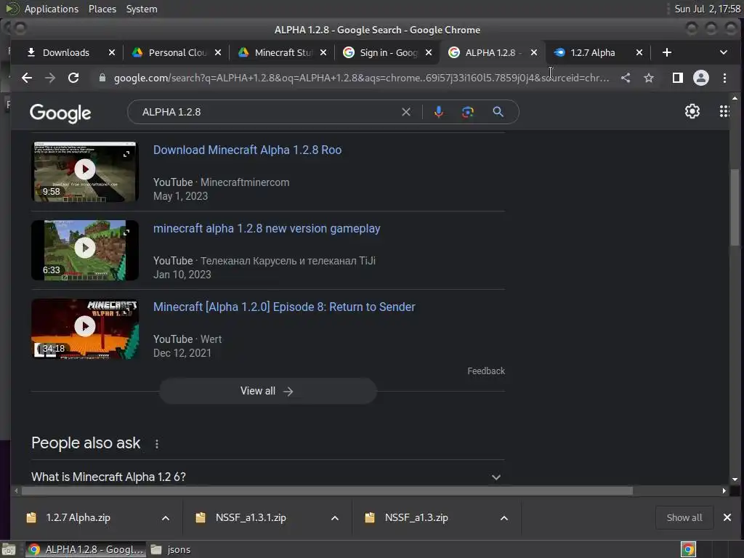Open the Chrome profile avatar
Viewport: 744px width, 558px height.
701,78
